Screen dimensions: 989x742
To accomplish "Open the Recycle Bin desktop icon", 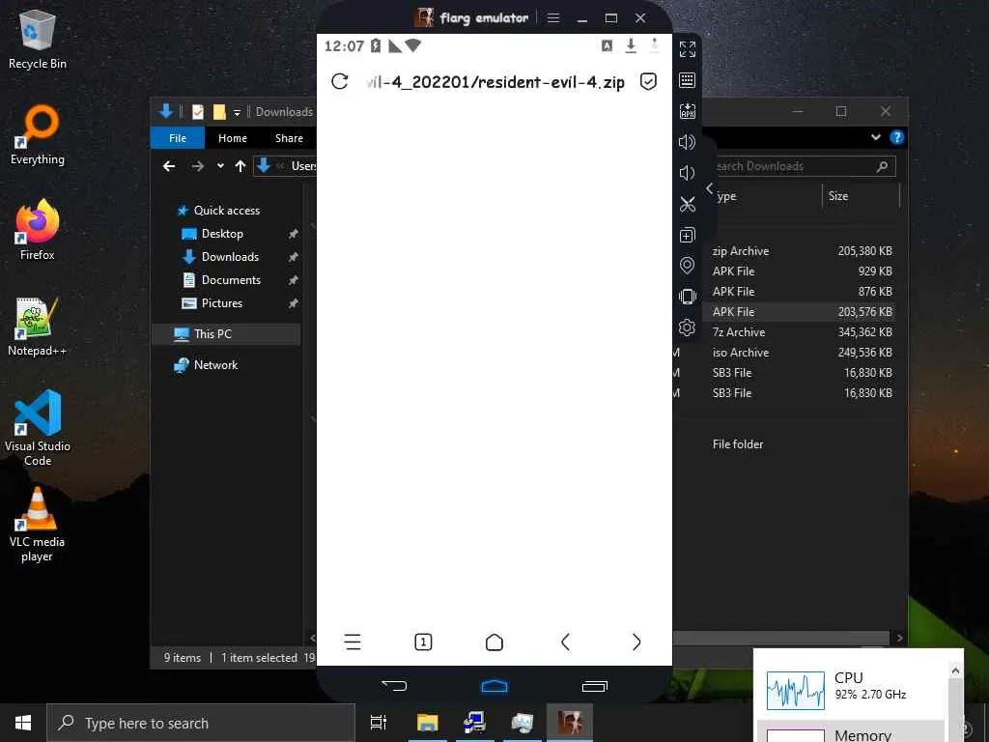I will pyautogui.click(x=38, y=40).
